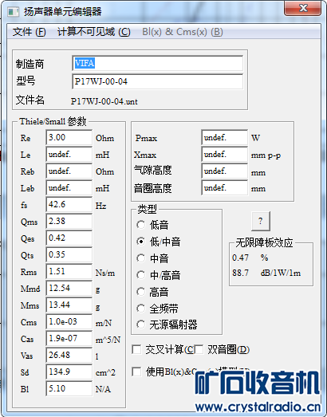Click the 型号 field with P17WJ-00-04
This screenshot has width=327, height=417.
(157, 81)
